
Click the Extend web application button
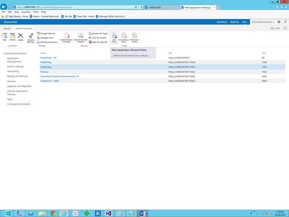click(x=12, y=37)
